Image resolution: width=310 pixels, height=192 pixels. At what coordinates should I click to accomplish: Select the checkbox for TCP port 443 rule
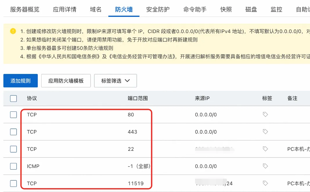(13, 132)
